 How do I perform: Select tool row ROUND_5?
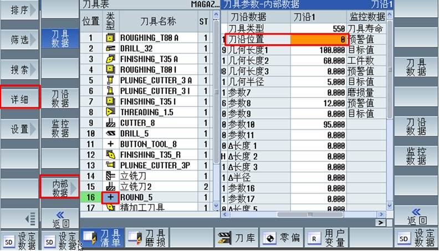tap(146, 197)
